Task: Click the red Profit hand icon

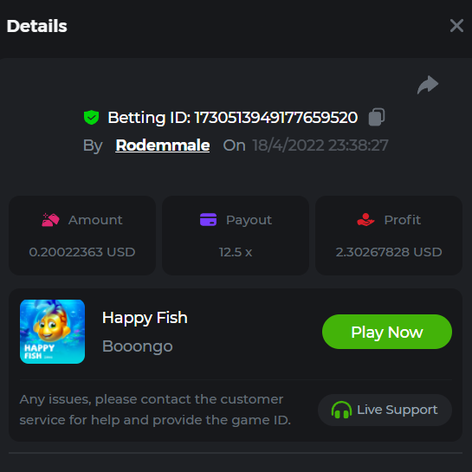Action: click(x=365, y=219)
